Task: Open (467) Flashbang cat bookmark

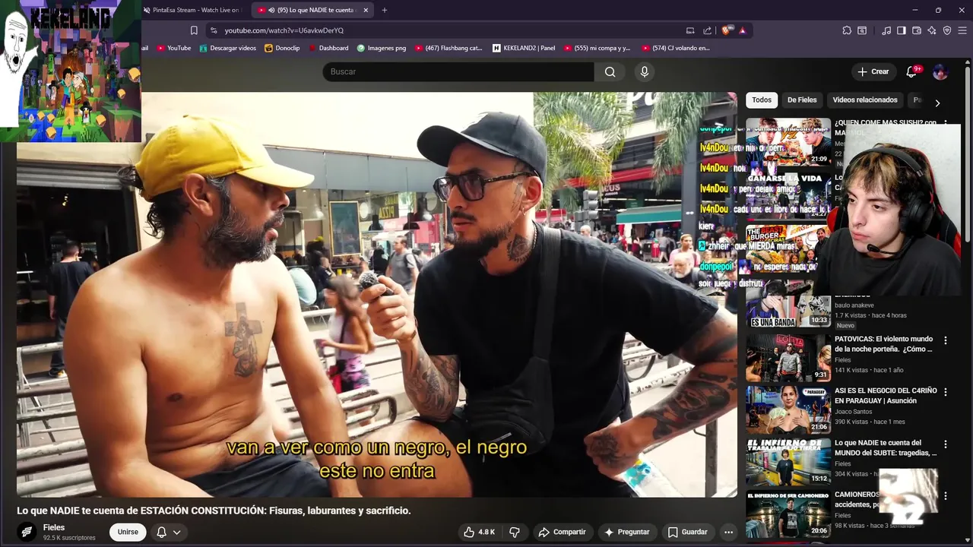Action: coord(448,48)
